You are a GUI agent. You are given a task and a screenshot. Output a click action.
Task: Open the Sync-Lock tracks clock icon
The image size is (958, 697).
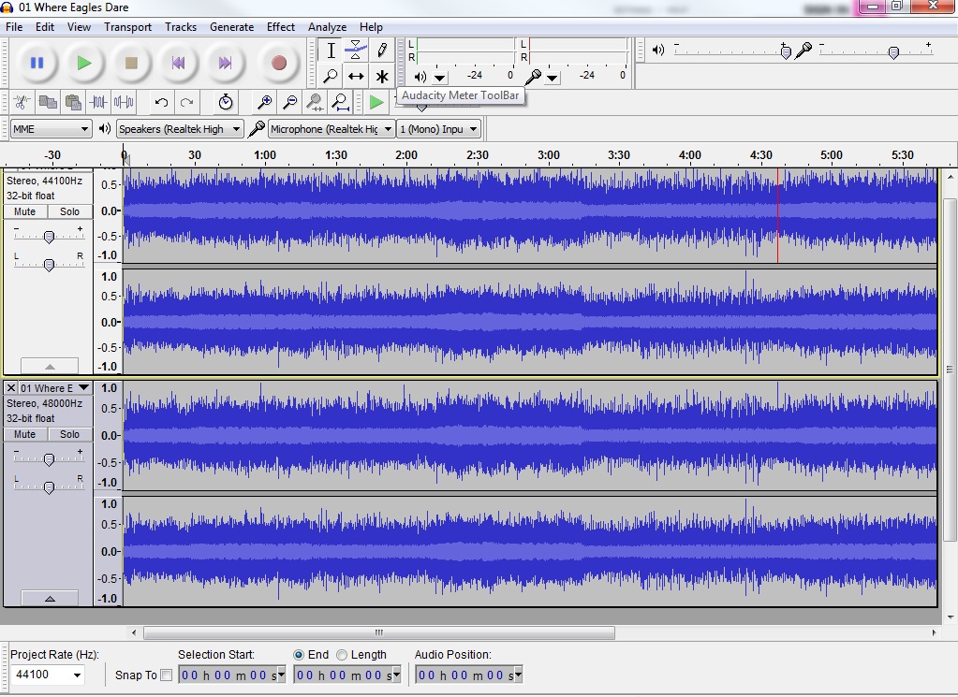[226, 102]
